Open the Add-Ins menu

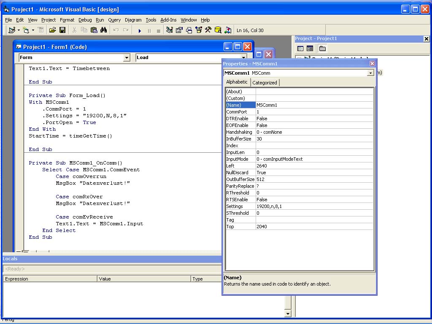168,20
